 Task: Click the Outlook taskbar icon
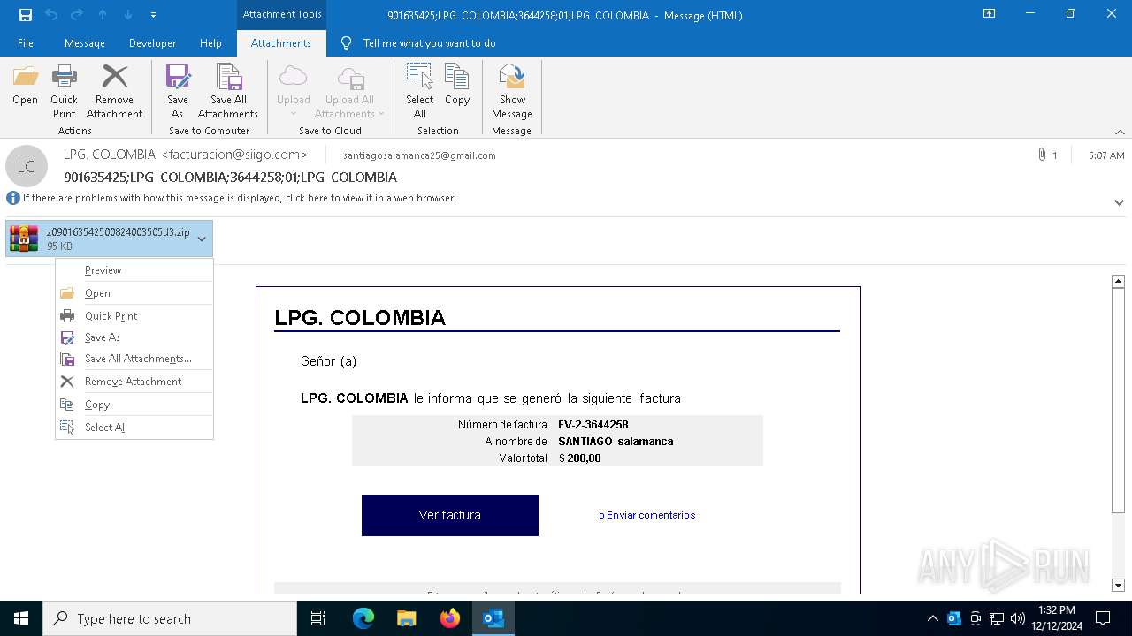click(493, 618)
